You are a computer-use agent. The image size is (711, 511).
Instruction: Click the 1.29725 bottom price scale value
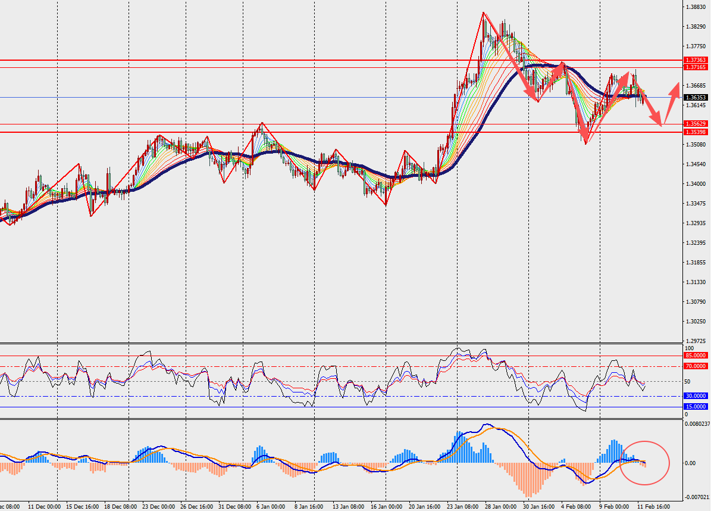696,341
